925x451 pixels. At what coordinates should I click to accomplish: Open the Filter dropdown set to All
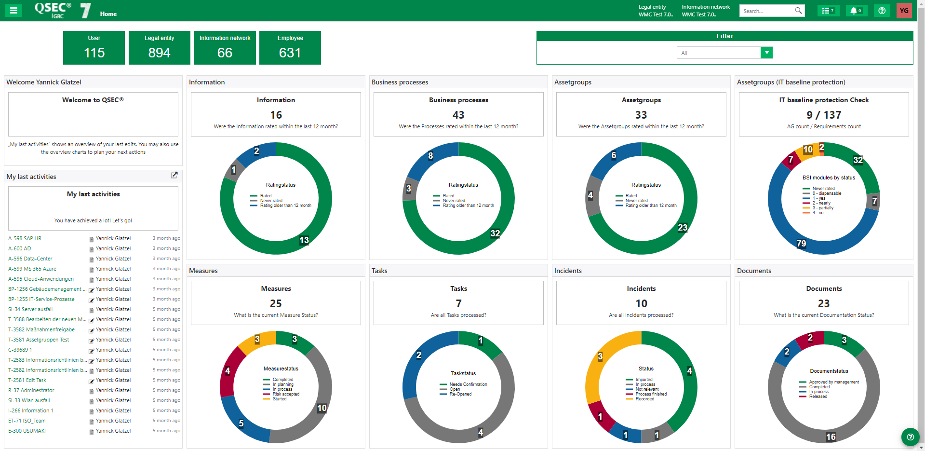click(x=766, y=53)
